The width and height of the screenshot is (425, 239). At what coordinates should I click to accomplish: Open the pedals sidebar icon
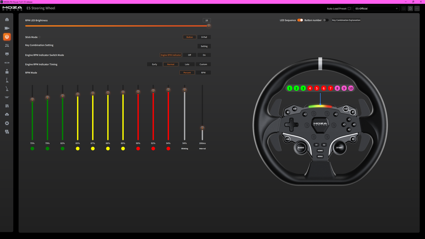pyautogui.click(x=7, y=46)
